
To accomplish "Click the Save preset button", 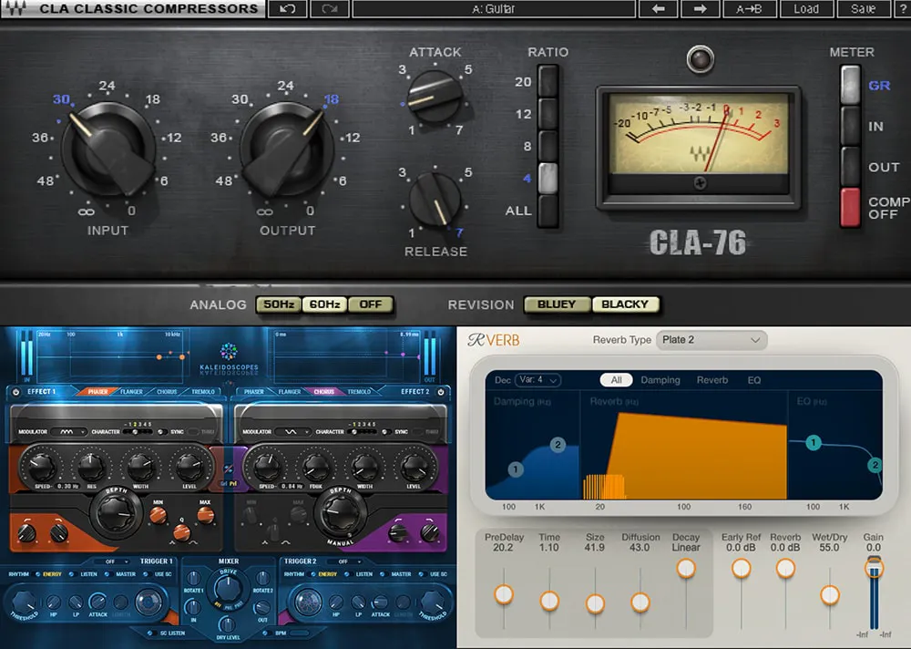I will tap(864, 9).
